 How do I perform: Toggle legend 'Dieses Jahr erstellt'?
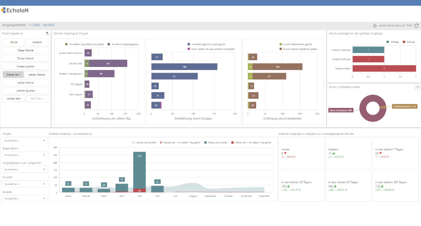tap(215, 143)
